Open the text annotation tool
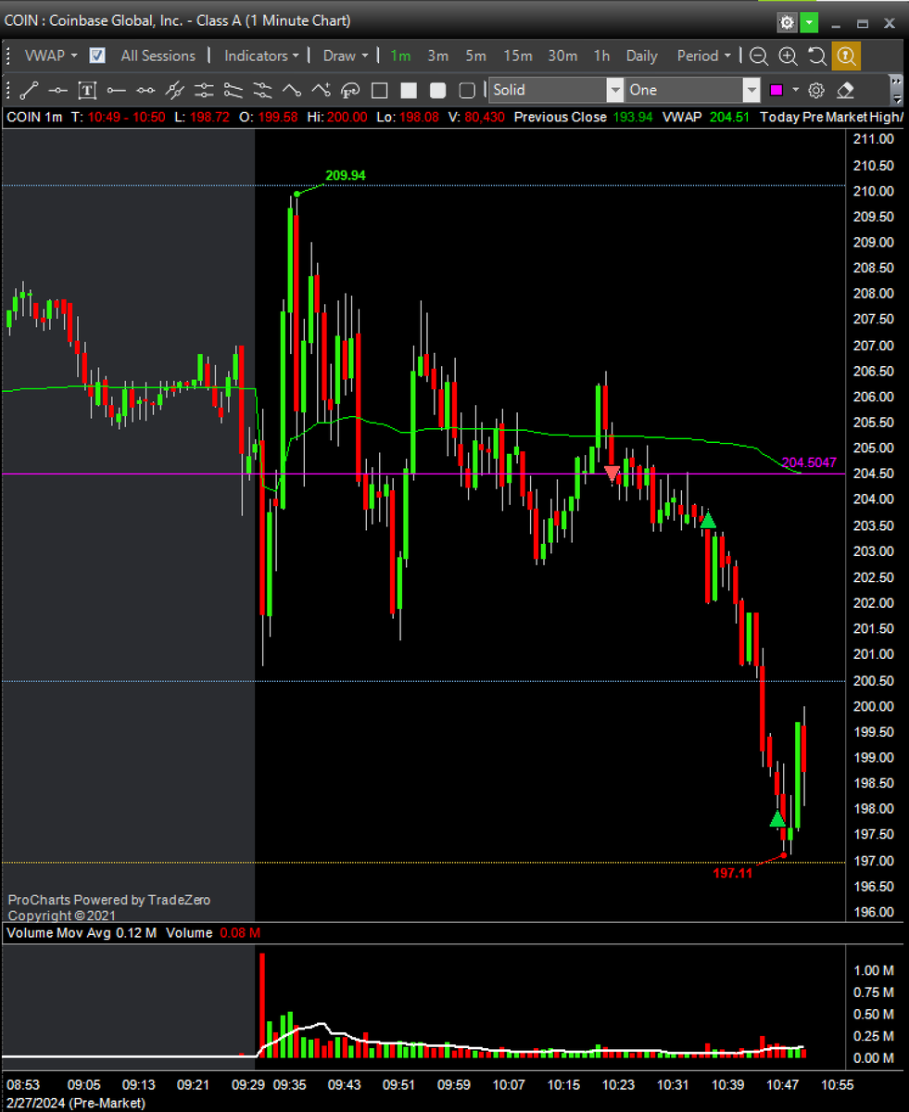909x1112 pixels. 87,90
